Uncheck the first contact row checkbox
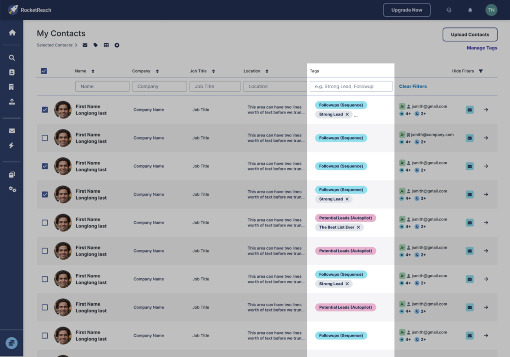 45,110
